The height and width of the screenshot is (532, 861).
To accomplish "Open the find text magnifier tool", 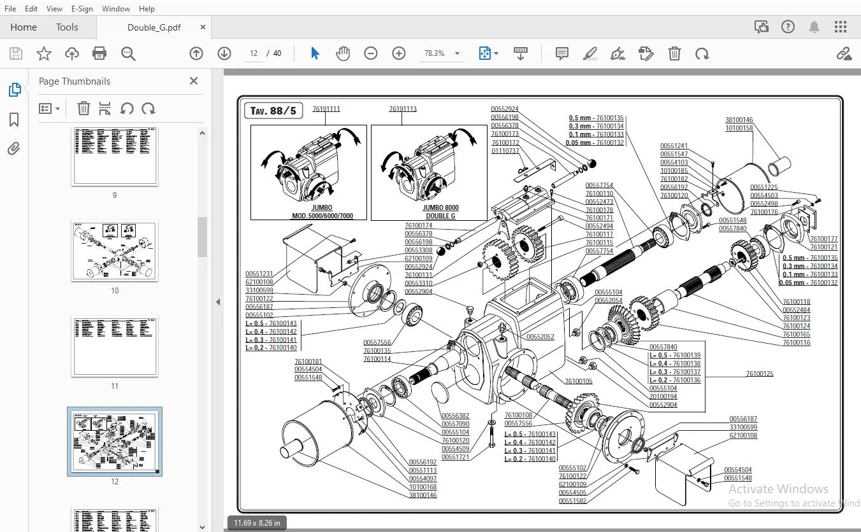I will point(128,53).
